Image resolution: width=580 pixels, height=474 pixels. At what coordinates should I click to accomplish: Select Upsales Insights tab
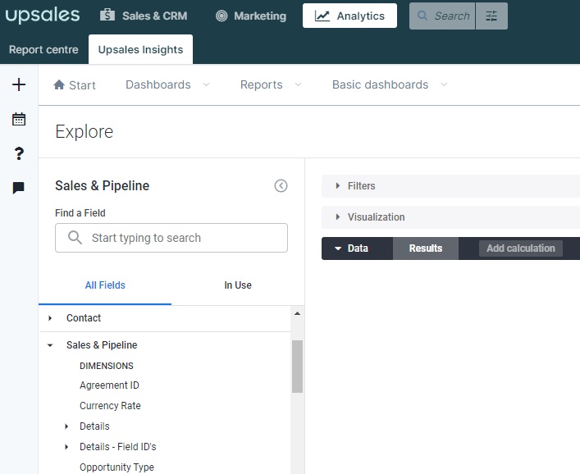pos(140,49)
